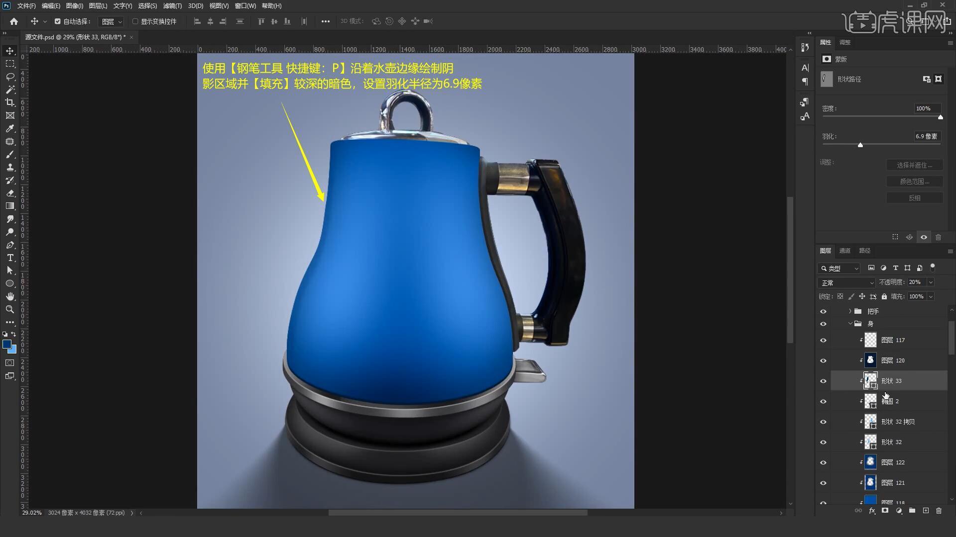Screen dimensions: 956x537
Task: Select the Lasso tool
Action: [10, 77]
